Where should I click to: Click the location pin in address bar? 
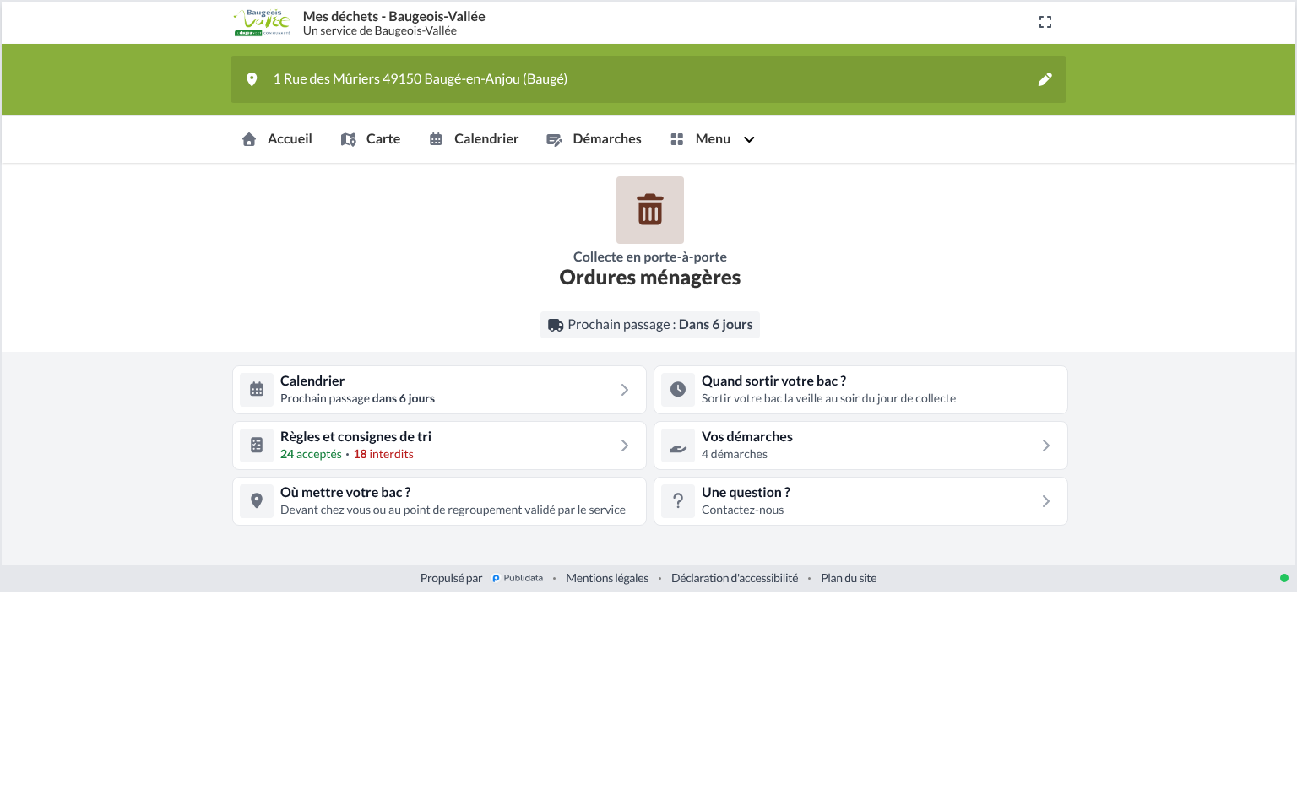click(252, 79)
